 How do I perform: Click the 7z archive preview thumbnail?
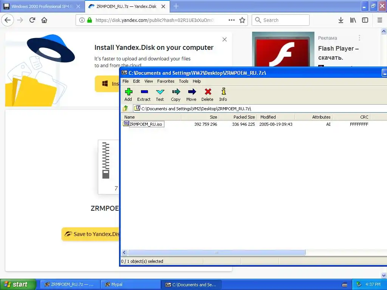[x=108, y=167]
